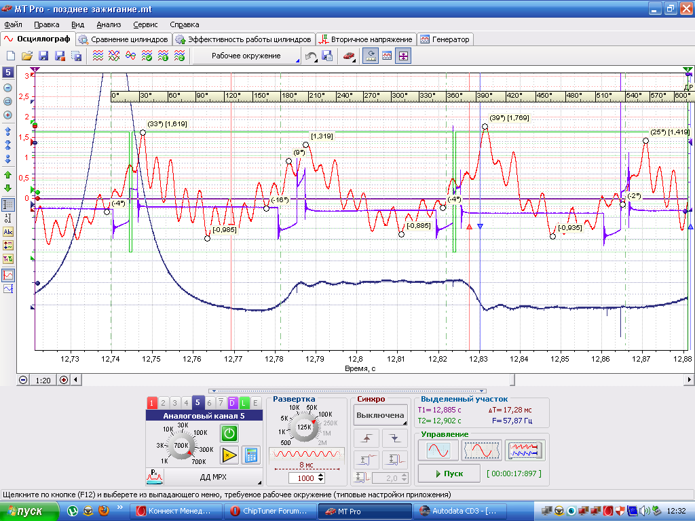Move the waveform down with the green down arrow
Screen dimensions: 695x521
[8, 188]
